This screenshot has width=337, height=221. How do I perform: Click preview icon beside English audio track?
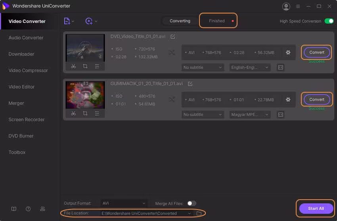[281, 67]
